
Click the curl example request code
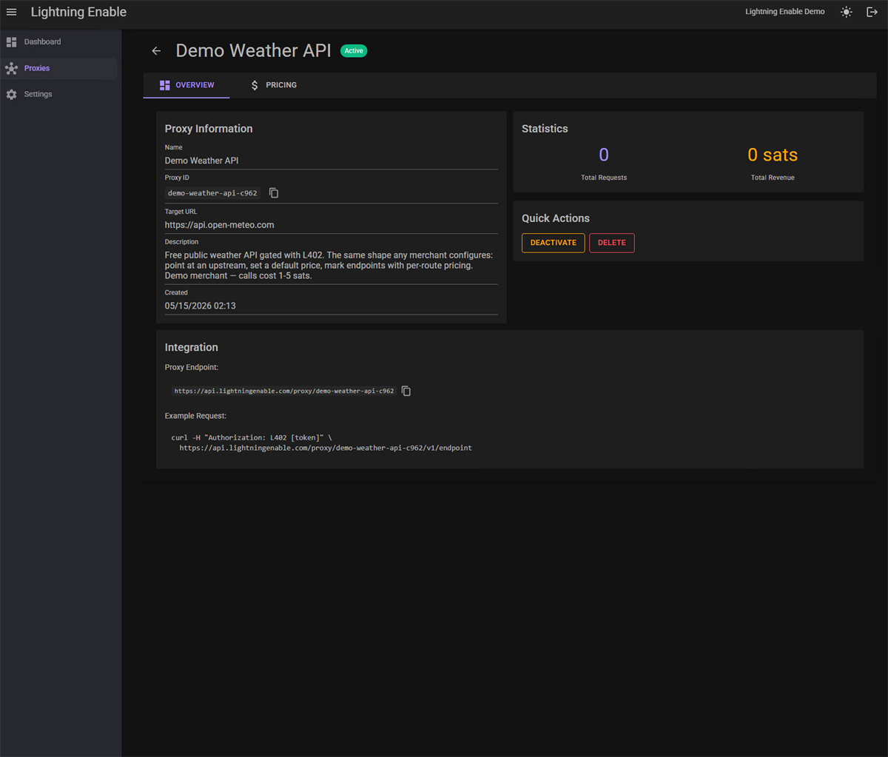tap(321, 443)
